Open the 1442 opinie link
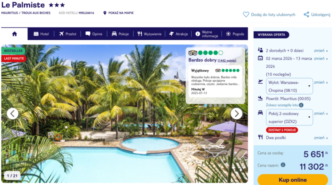Screen dimensions: 335x185 click(x=227, y=60)
